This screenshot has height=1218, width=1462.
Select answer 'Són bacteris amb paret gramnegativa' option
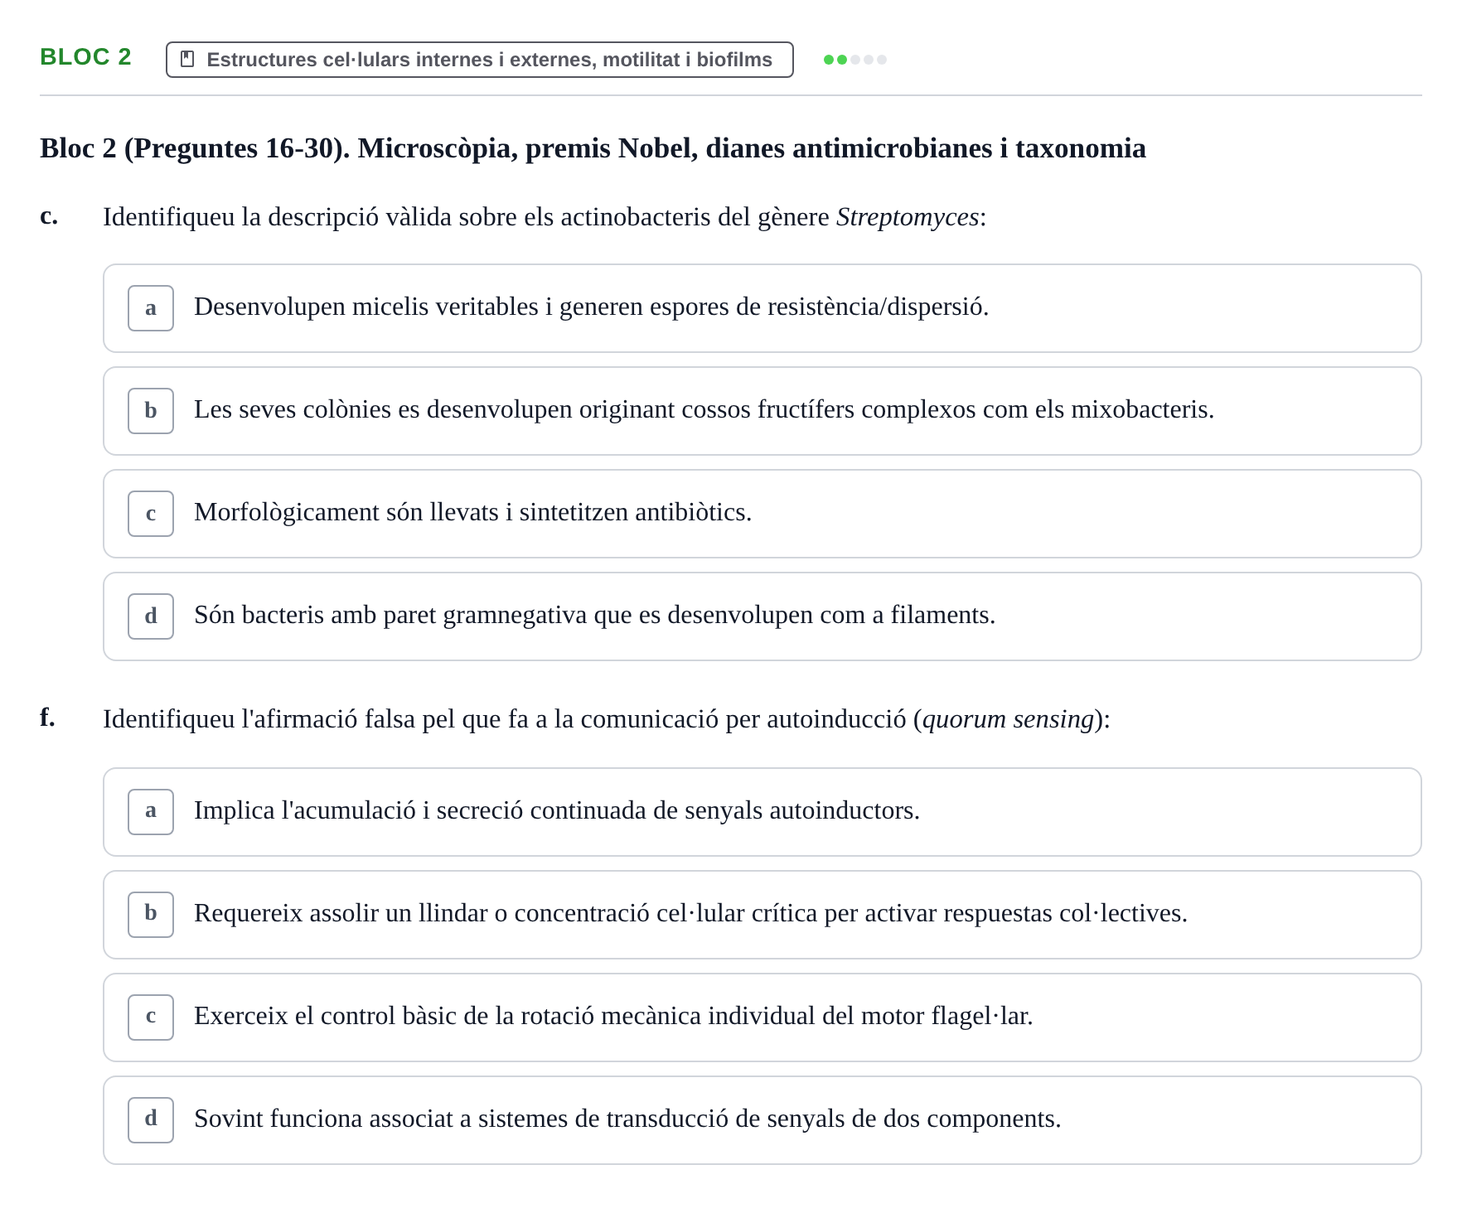coord(762,616)
